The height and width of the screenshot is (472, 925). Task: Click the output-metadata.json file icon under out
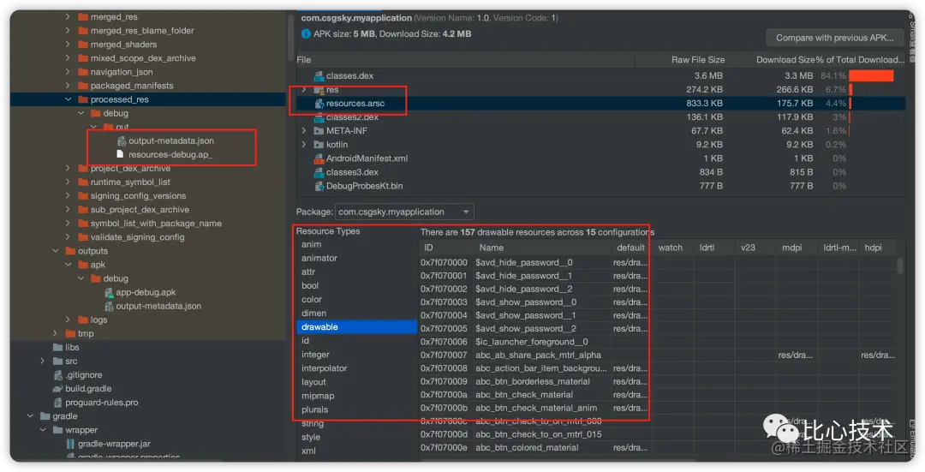coord(122,141)
